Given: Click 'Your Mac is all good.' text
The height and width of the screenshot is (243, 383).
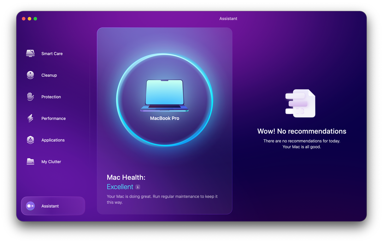Looking at the screenshot, I should click(302, 147).
